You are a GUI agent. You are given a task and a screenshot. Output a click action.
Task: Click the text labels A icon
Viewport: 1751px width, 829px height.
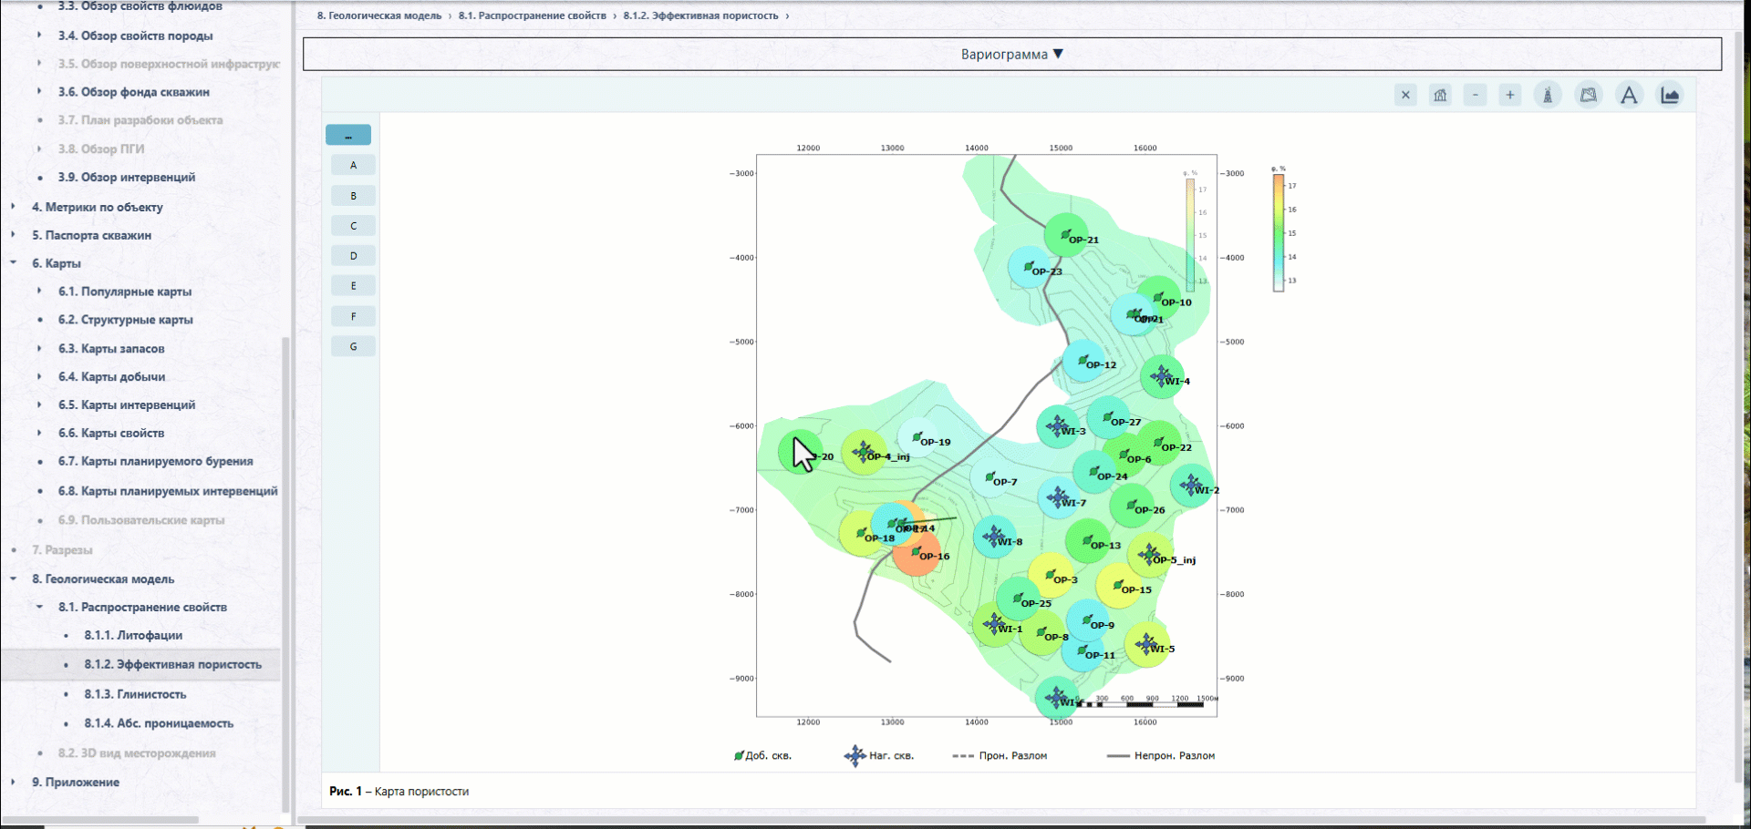(x=1629, y=95)
